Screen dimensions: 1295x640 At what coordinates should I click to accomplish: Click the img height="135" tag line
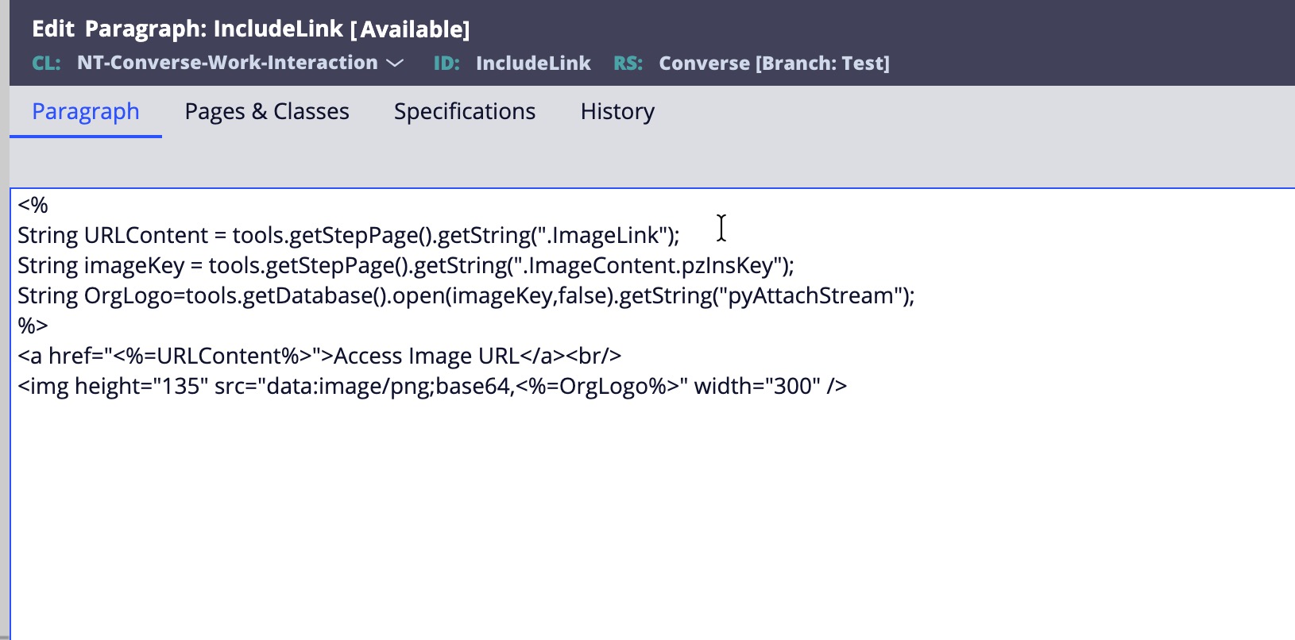tap(432, 387)
